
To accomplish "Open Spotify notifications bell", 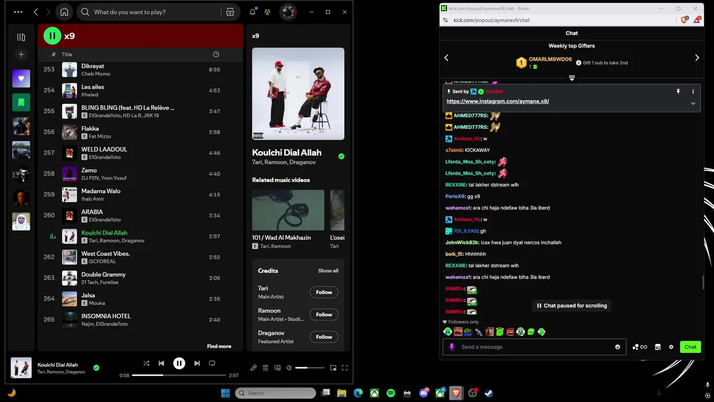I will (x=253, y=12).
